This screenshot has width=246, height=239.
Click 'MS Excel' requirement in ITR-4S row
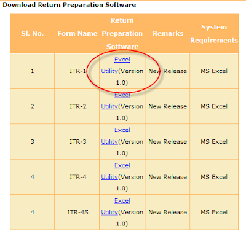(x=214, y=212)
